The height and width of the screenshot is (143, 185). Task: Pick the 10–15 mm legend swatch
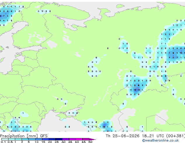pos(39,139)
